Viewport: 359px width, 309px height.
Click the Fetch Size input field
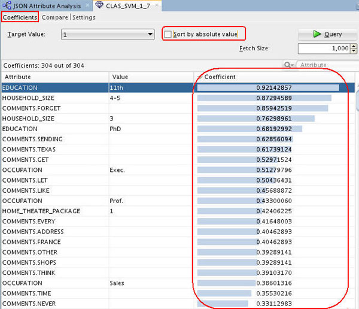pos(323,48)
